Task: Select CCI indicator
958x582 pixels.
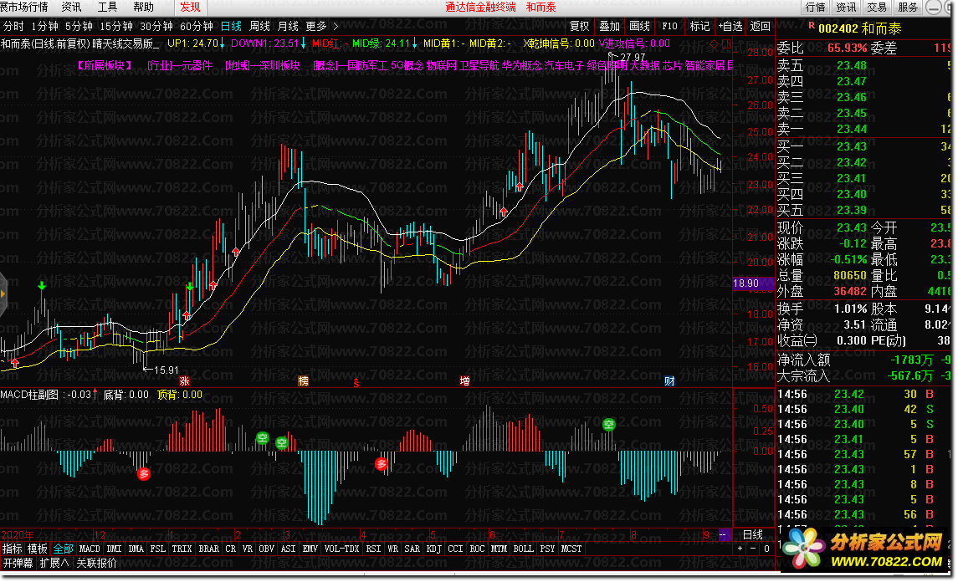Action: click(x=455, y=549)
